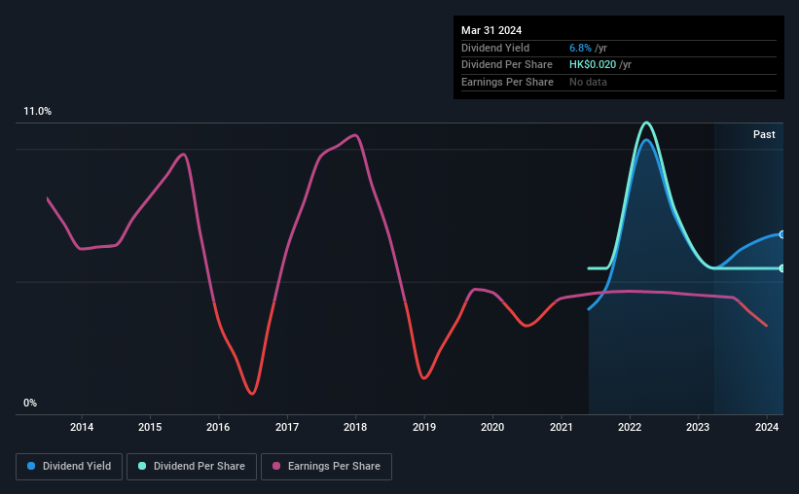Select the 2016 tick on the time axis

219,427
